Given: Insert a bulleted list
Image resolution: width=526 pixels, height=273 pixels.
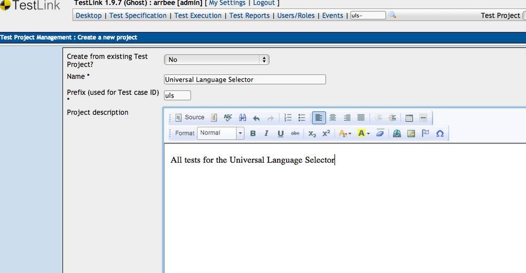Looking at the screenshot, I should coord(302,118).
